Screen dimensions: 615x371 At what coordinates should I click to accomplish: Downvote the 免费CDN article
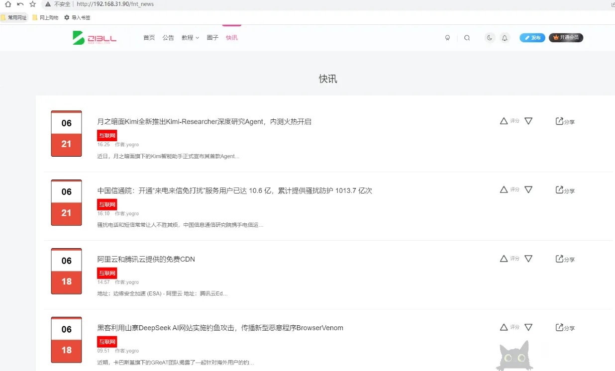click(528, 259)
